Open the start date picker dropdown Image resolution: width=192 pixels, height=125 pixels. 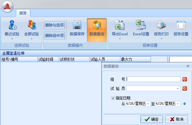coord(149,104)
